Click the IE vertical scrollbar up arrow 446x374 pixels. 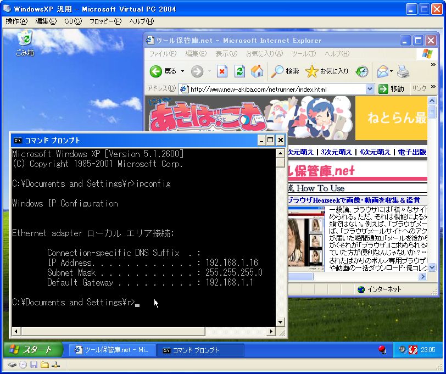point(432,101)
